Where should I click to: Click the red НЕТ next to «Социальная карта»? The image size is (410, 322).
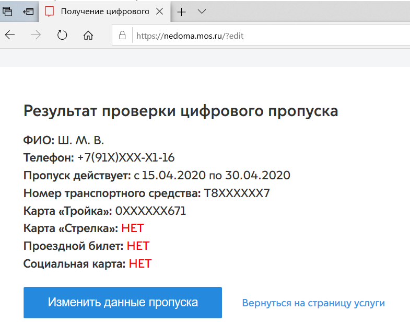tap(140, 263)
